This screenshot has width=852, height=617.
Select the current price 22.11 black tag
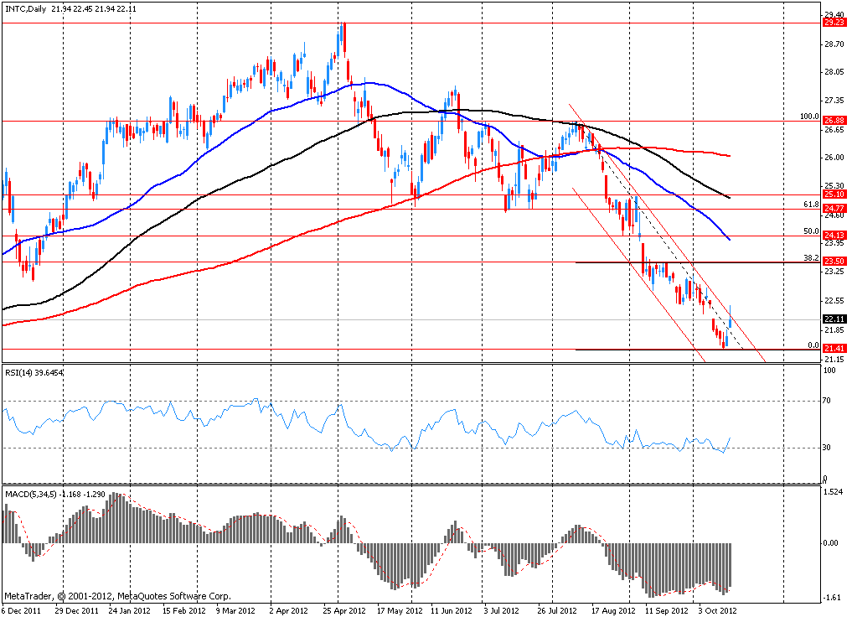point(834,319)
